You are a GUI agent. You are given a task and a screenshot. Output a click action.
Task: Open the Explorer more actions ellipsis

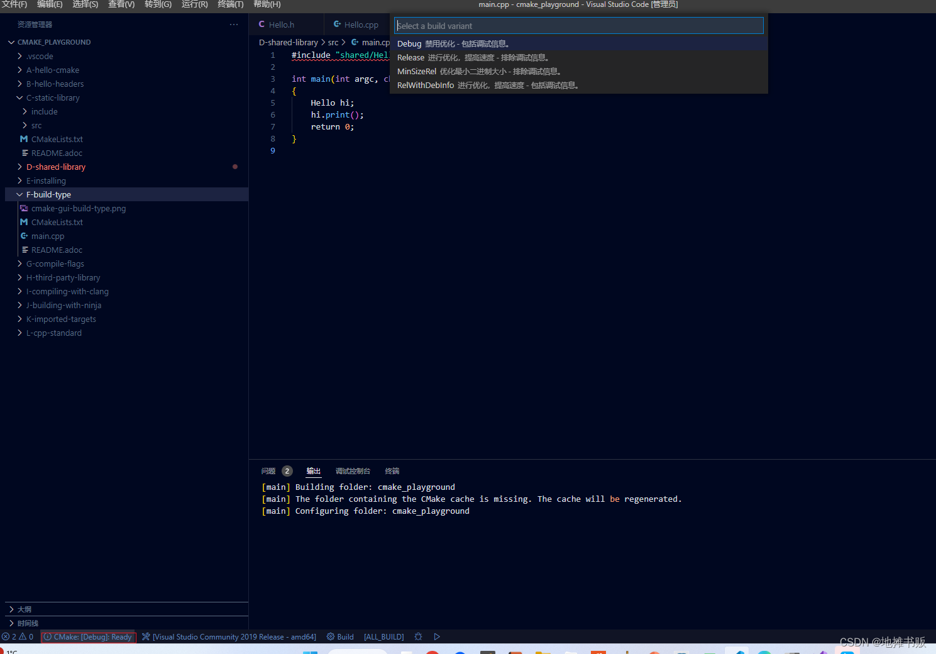tap(234, 24)
